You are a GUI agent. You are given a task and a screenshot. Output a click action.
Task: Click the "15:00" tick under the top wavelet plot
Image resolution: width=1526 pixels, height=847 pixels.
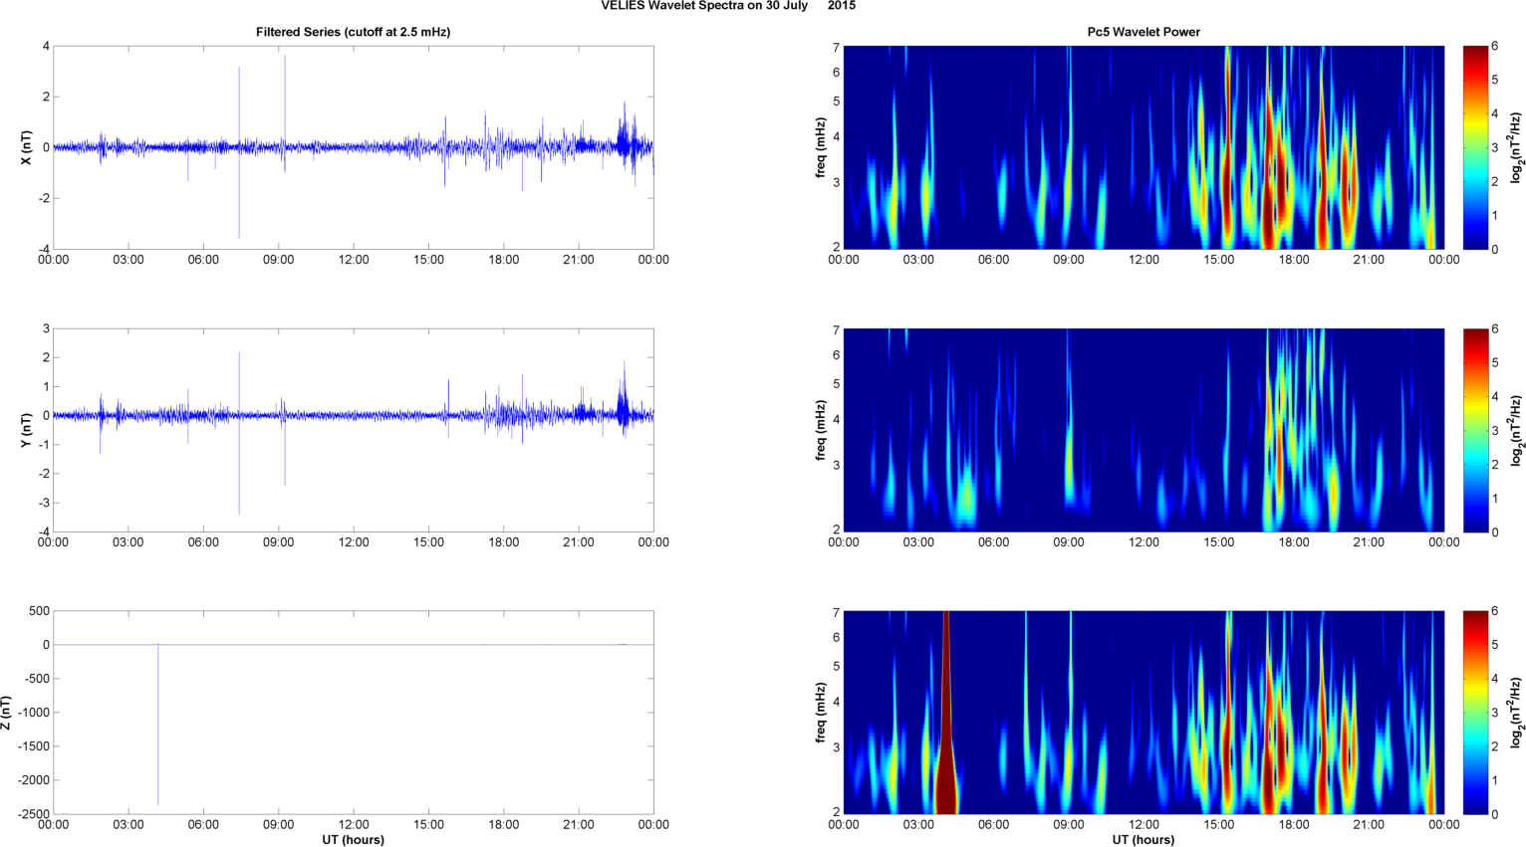(1218, 260)
